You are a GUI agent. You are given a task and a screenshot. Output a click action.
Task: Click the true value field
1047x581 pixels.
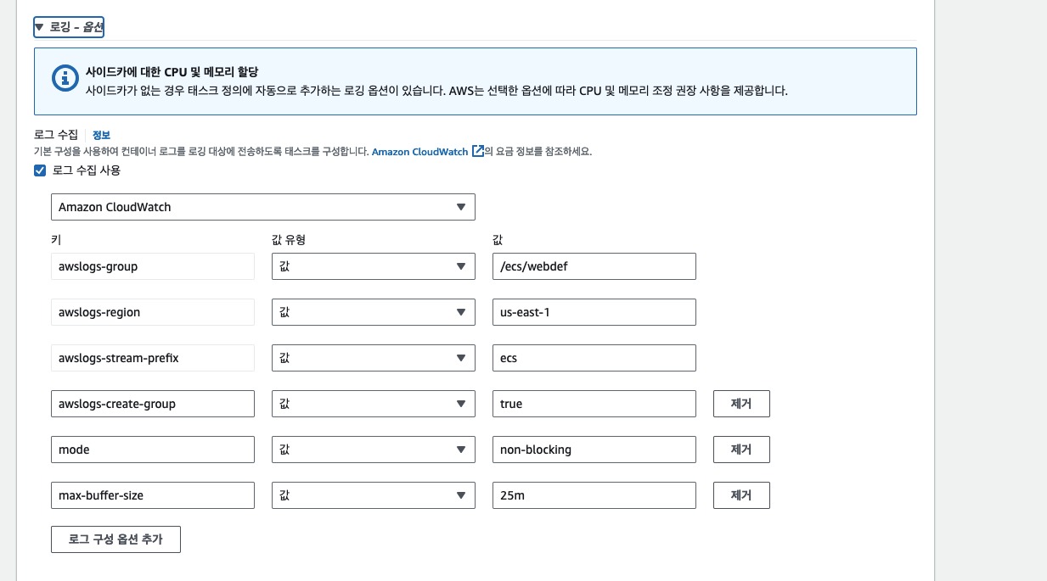coord(594,404)
